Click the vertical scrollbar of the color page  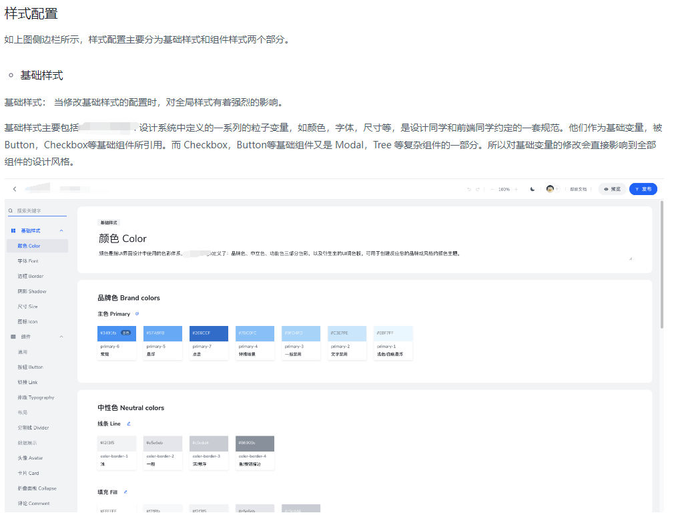pos(662,265)
